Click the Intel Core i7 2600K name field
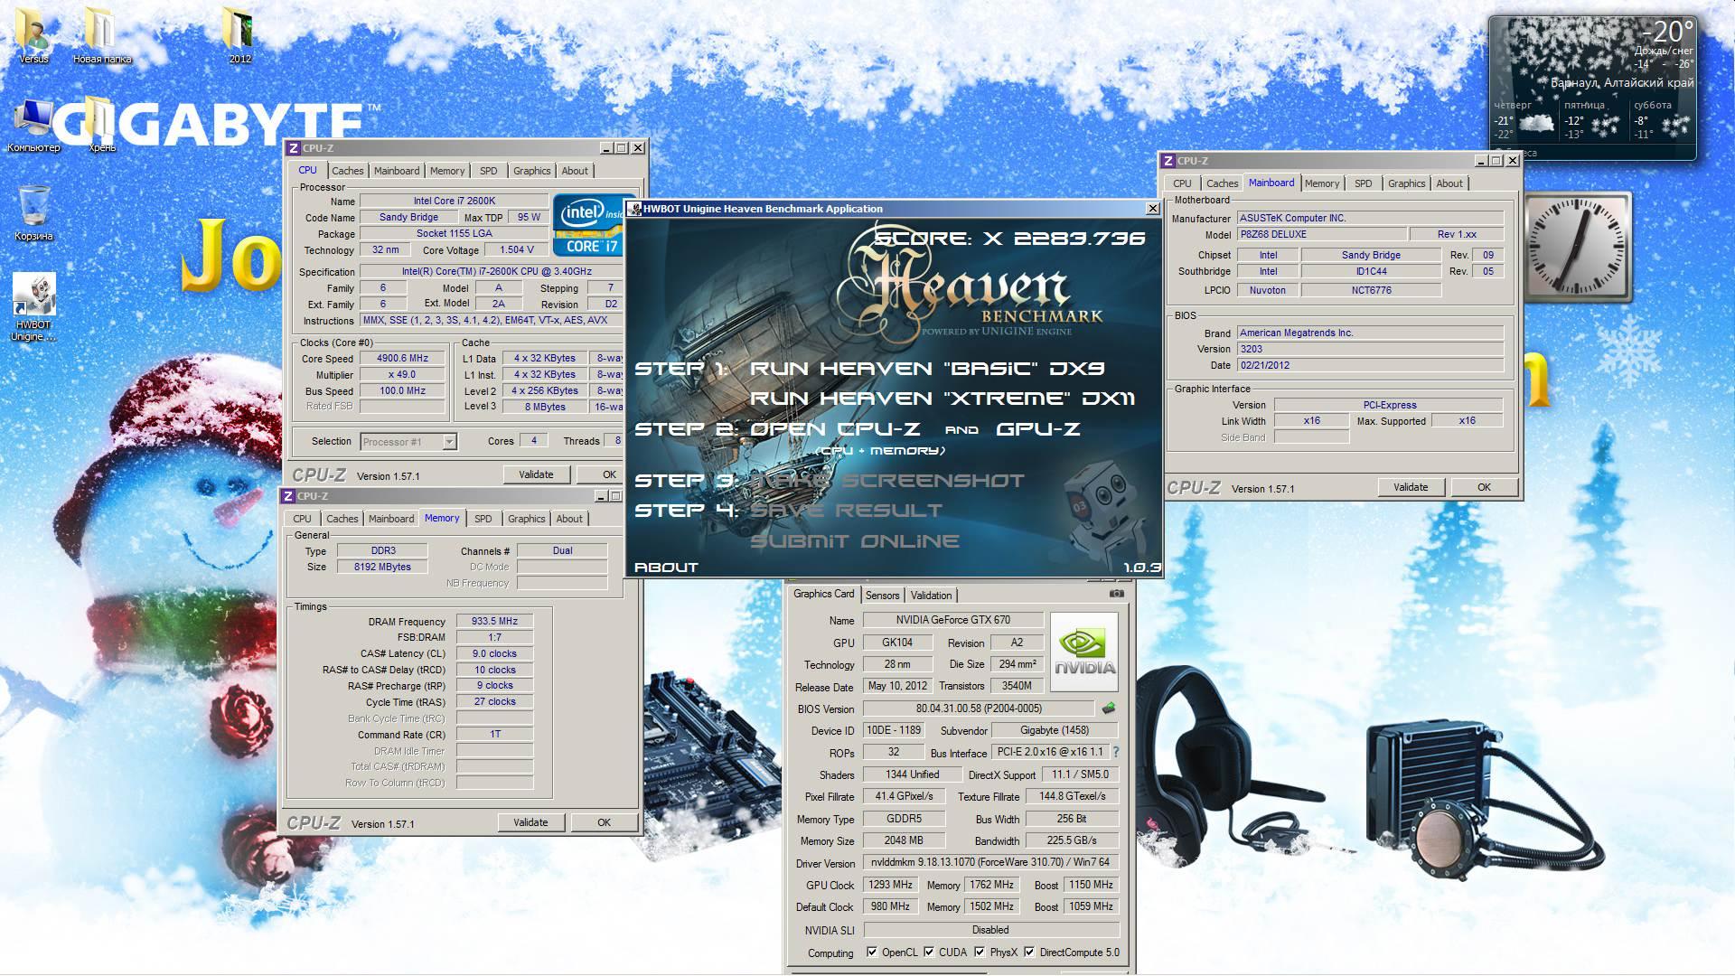Image resolution: width=1735 pixels, height=976 pixels. click(x=455, y=201)
